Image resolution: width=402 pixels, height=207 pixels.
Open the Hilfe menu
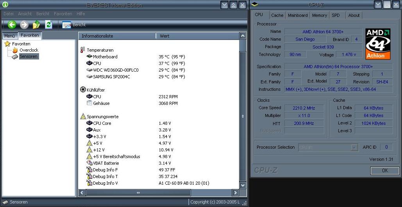coord(81,14)
